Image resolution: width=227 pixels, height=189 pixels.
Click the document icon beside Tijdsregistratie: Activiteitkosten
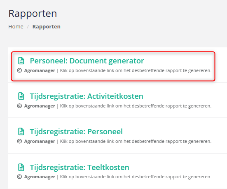(21, 96)
